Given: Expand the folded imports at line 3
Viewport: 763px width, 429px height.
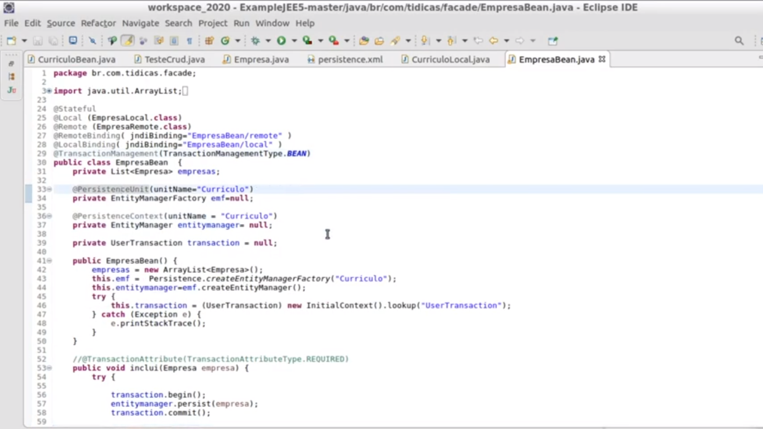Looking at the screenshot, I should click(49, 91).
